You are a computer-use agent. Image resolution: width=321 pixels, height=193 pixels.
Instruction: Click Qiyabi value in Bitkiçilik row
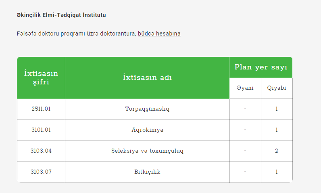tap(277, 172)
